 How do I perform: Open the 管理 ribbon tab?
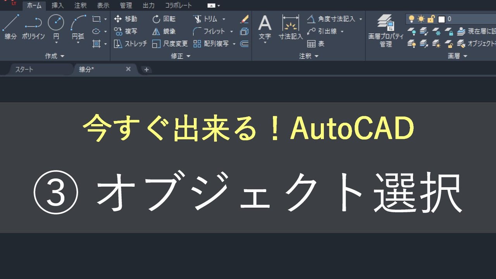pos(126,5)
